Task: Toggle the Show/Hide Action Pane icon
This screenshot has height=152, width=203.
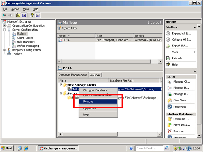Action: pos(38,15)
